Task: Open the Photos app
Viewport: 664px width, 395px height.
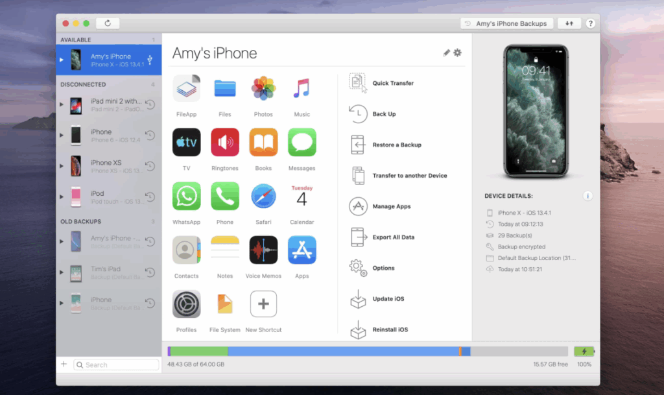Action: pos(263,88)
